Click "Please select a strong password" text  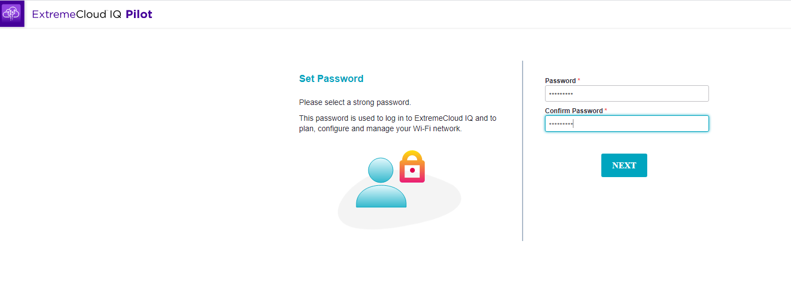355,102
